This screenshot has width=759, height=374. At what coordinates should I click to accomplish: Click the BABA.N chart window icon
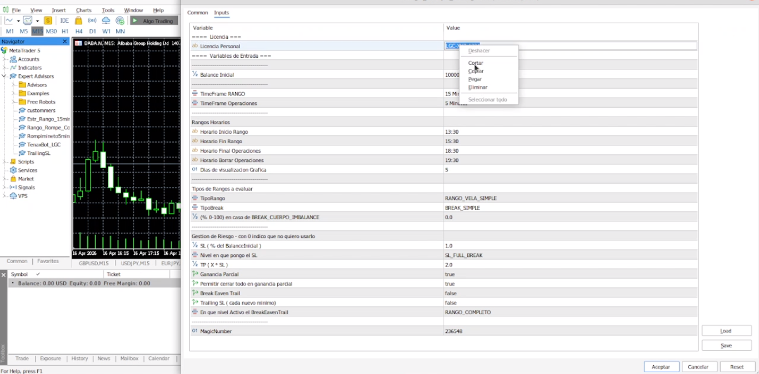coord(78,43)
